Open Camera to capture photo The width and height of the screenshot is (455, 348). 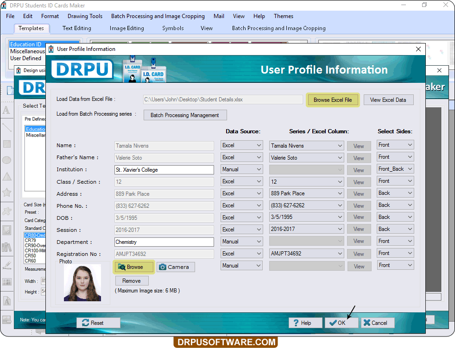176,267
